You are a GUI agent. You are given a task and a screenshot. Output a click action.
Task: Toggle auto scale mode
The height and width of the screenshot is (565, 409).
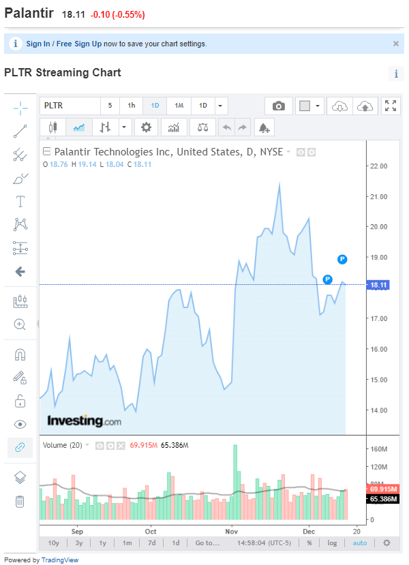pyautogui.click(x=360, y=543)
